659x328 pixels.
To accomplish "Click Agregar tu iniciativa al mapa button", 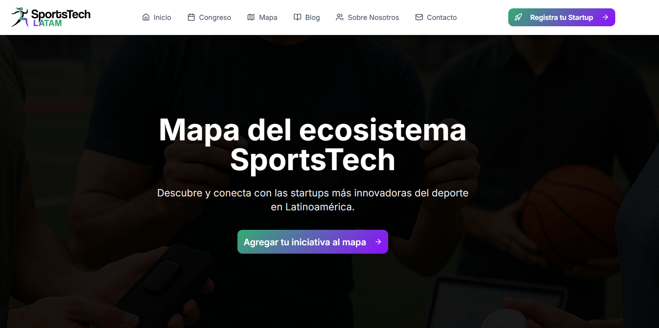I will [x=313, y=242].
